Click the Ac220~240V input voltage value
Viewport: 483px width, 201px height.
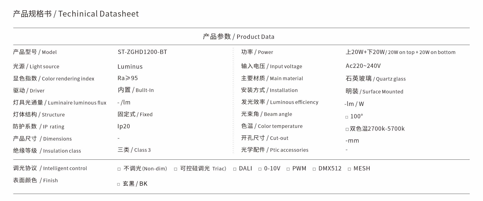[x=363, y=66]
